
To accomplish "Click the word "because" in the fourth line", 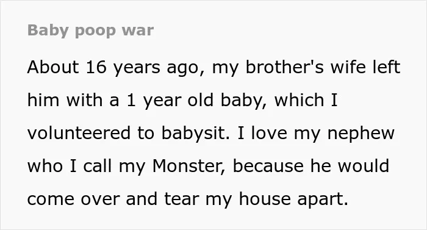I will [268, 166].
